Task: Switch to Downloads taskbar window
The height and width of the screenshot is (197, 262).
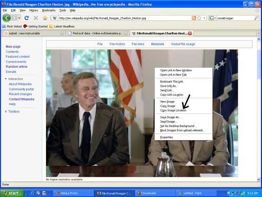Action: coord(155,193)
